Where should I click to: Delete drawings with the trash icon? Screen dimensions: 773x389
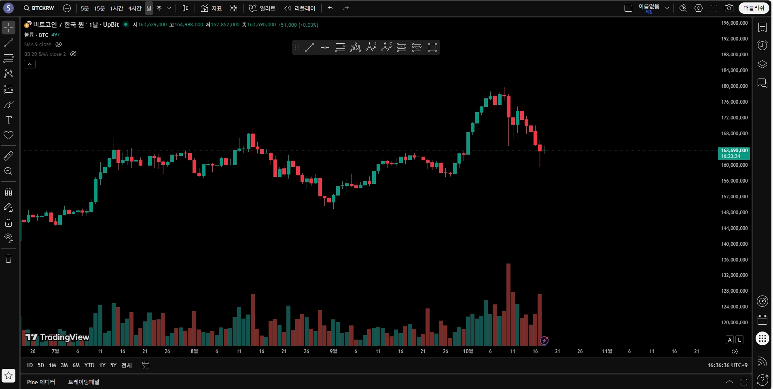pyautogui.click(x=8, y=259)
